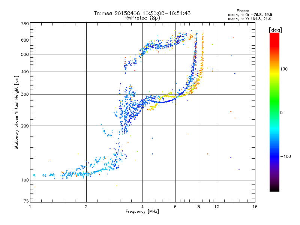This screenshot has width=300, height=225.
Task: Click the plot title 'Tromsø 20150406 10:50:00-10:51:43'
Action: pos(142,13)
